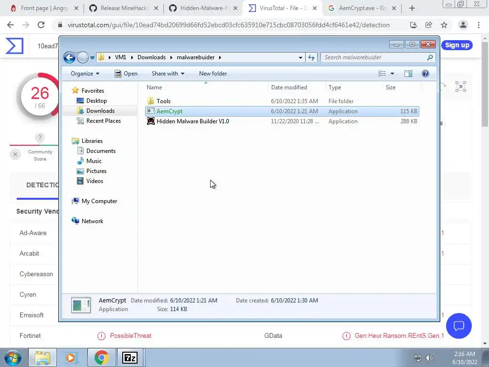This screenshot has height=367, width=489.
Task: Open Recent Places
Action: pyautogui.click(x=103, y=121)
